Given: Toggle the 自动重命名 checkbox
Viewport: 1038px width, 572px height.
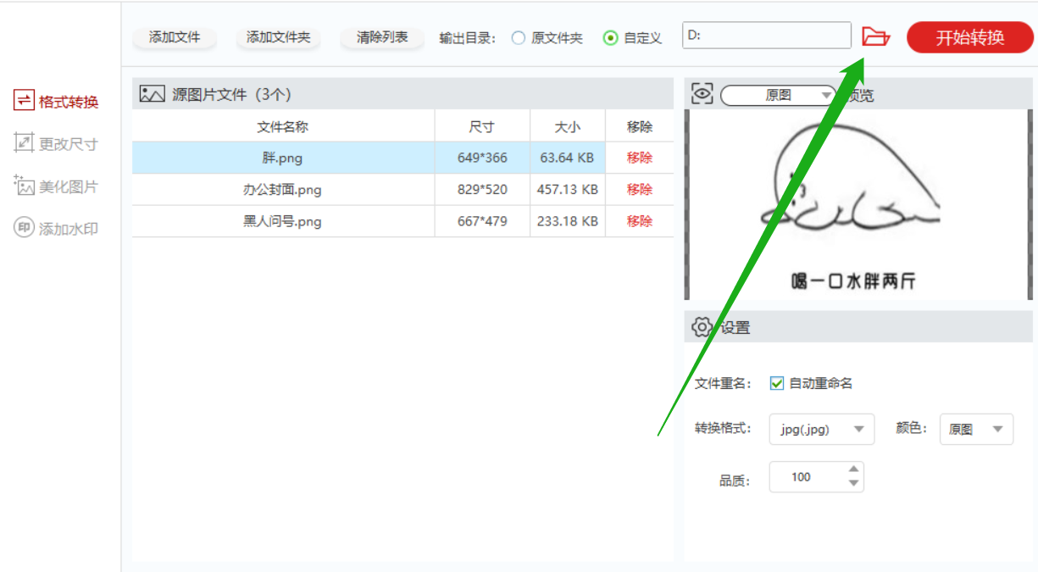Looking at the screenshot, I should point(776,383).
